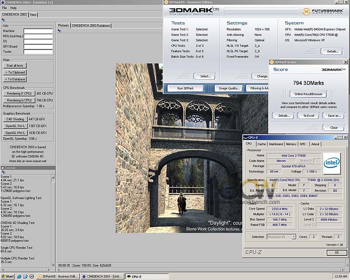This screenshot has height=280, width=350.
Task: Click the Intel logo in CPU-Z
Action: [x=332, y=163]
